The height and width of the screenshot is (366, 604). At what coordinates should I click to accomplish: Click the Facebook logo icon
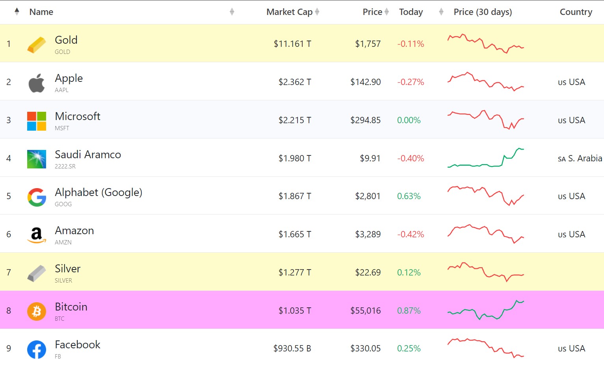tap(37, 349)
